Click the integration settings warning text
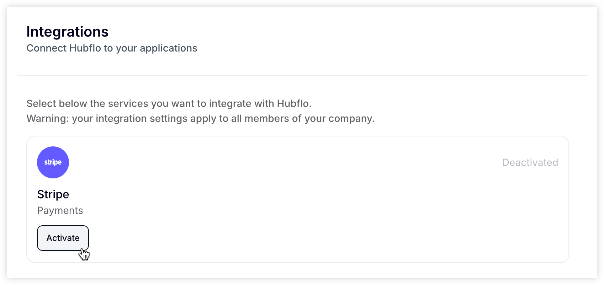 coord(201,118)
